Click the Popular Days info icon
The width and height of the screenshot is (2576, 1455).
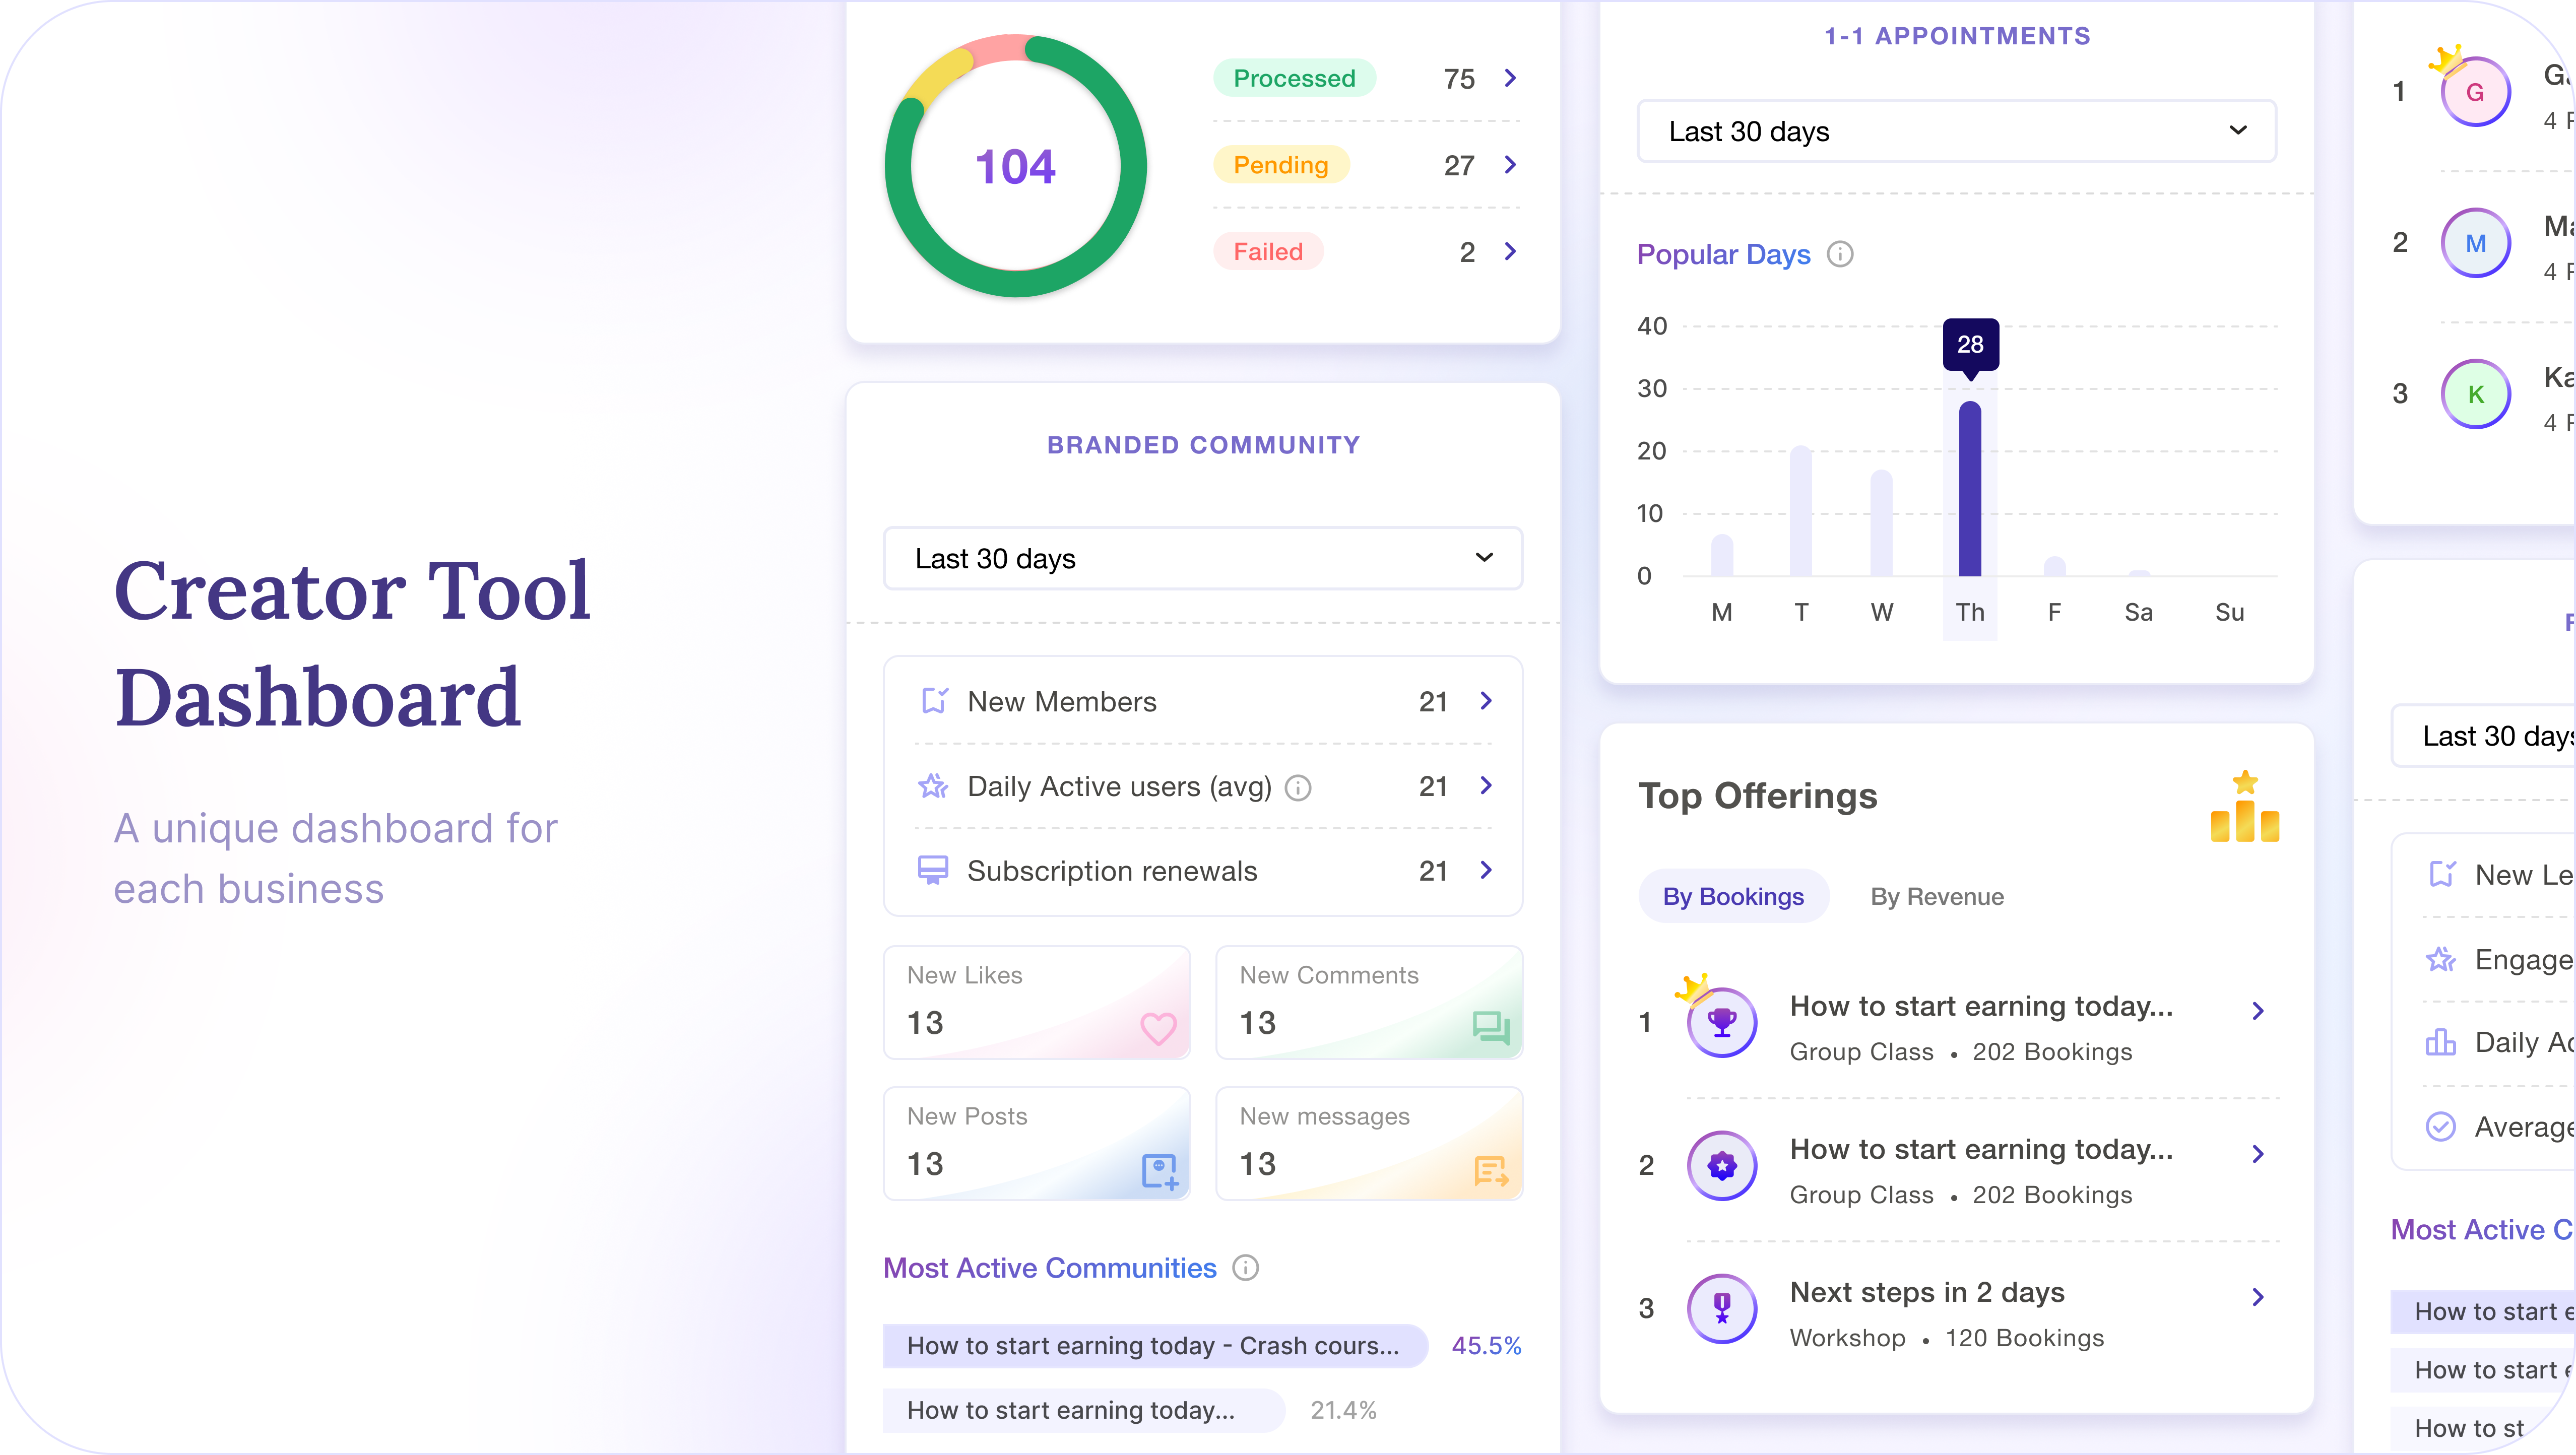tap(1840, 255)
